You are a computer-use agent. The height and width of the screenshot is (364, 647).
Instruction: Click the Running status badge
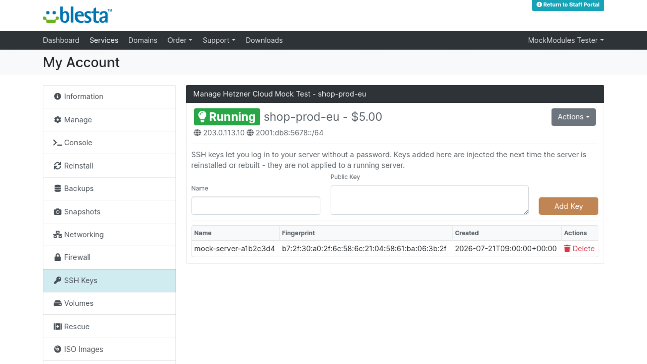(x=227, y=117)
